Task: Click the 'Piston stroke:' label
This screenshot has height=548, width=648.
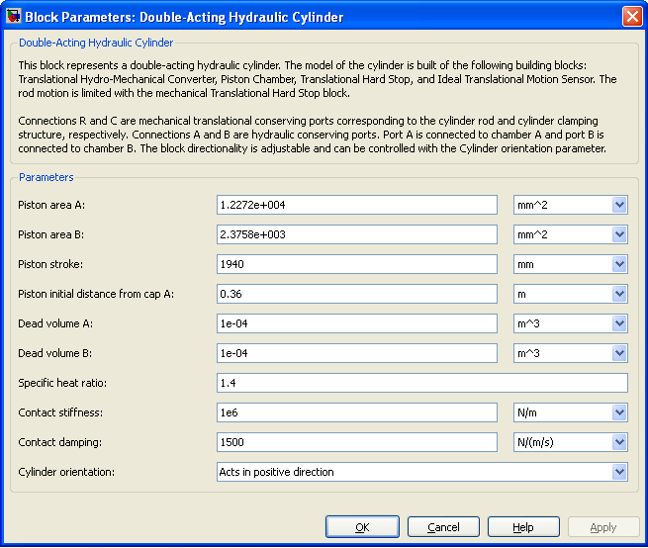Action: click(x=50, y=264)
